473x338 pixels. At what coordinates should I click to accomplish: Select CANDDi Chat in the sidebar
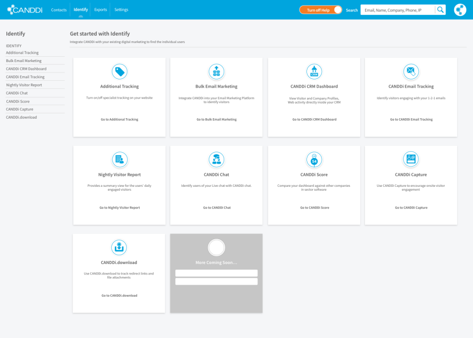[17, 93]
